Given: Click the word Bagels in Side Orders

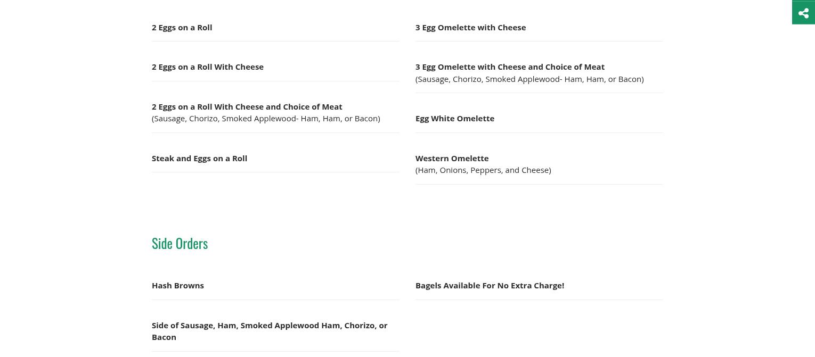Looking at the screenshot, I should click(x=428, y=286).
